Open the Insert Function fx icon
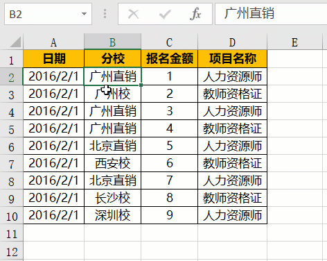The width and height of the screenshot is (327, 261). click(x=195, y=14)
